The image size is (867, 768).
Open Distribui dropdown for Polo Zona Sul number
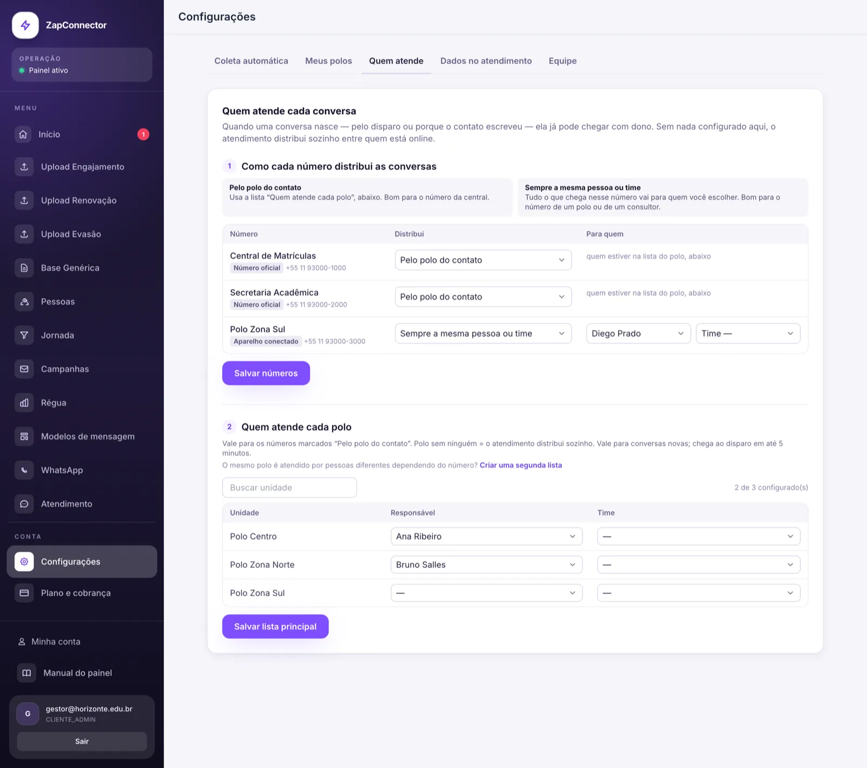click(483, 333)
